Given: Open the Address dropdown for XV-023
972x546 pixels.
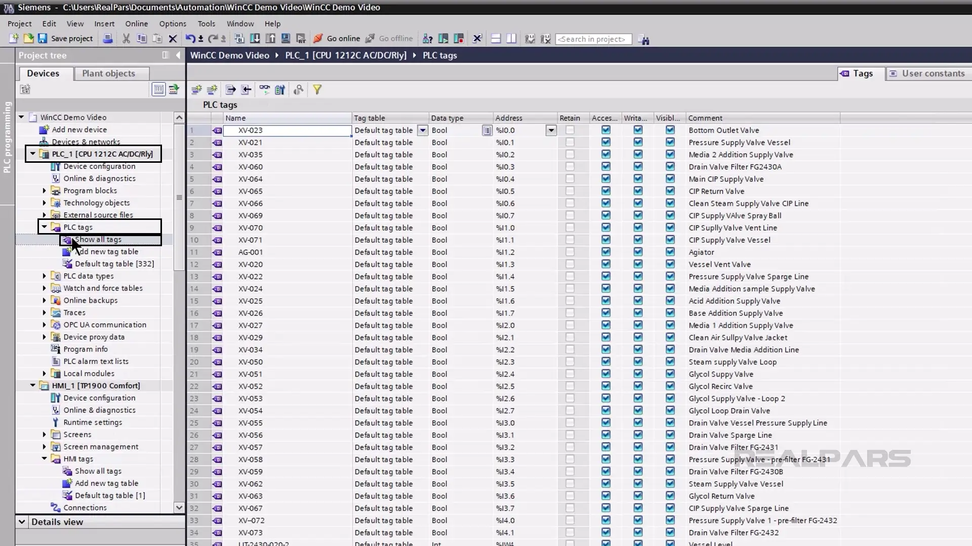Looking at the screenshot, I should click(551, 130).
